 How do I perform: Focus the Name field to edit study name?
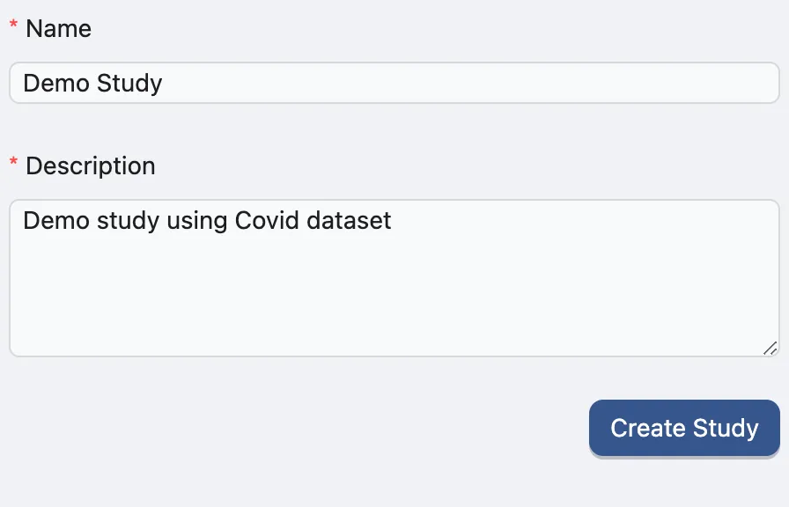click(x=394, y=82)
